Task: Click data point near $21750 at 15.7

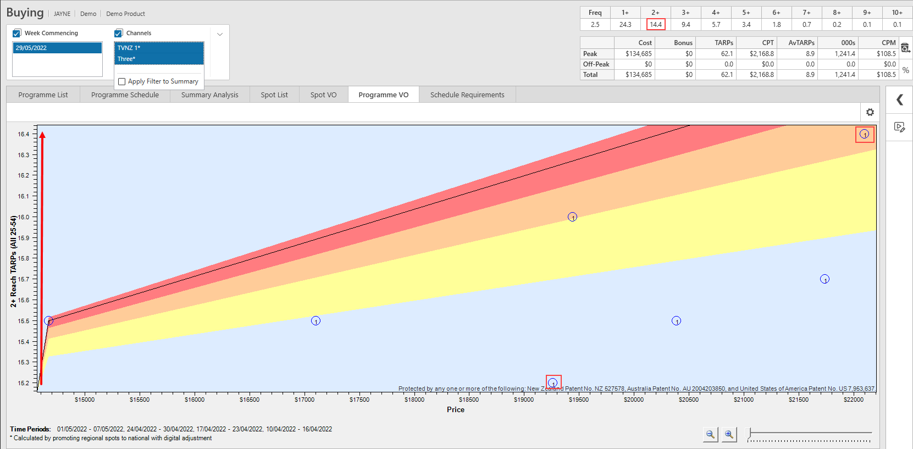Action: (x=825, y=279)
